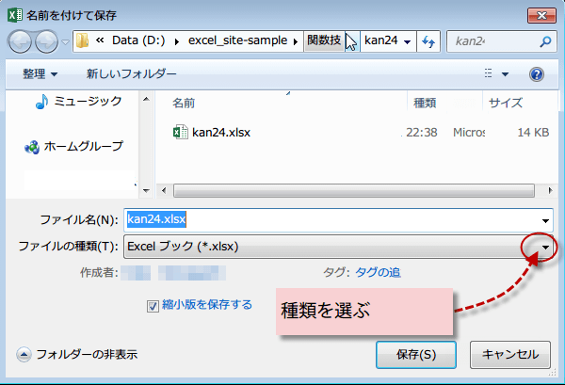Open recent locations dropdown beside Forward arrow

(x=65, y=41)
